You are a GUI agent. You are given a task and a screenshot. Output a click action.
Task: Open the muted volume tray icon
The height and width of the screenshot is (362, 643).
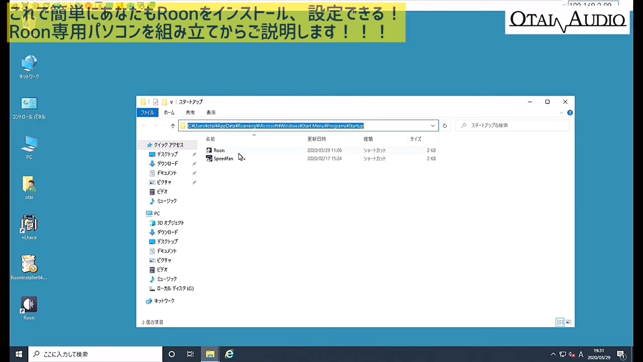click(572, 354)
